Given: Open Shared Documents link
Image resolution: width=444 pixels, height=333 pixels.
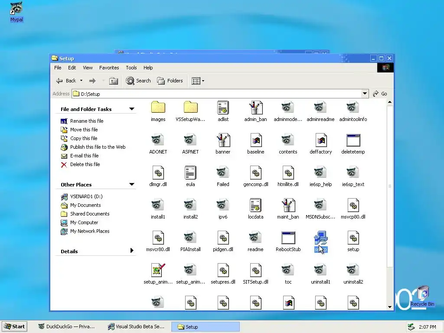Looking at the screenshot, I should click(90, 214).
